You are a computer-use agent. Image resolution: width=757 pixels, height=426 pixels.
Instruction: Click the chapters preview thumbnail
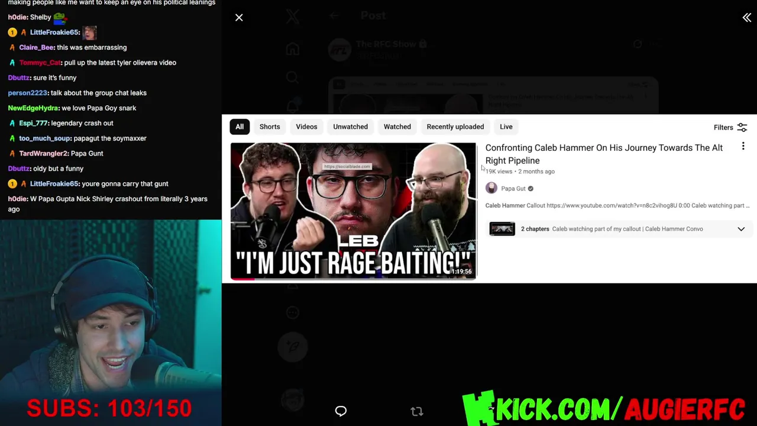502,229
